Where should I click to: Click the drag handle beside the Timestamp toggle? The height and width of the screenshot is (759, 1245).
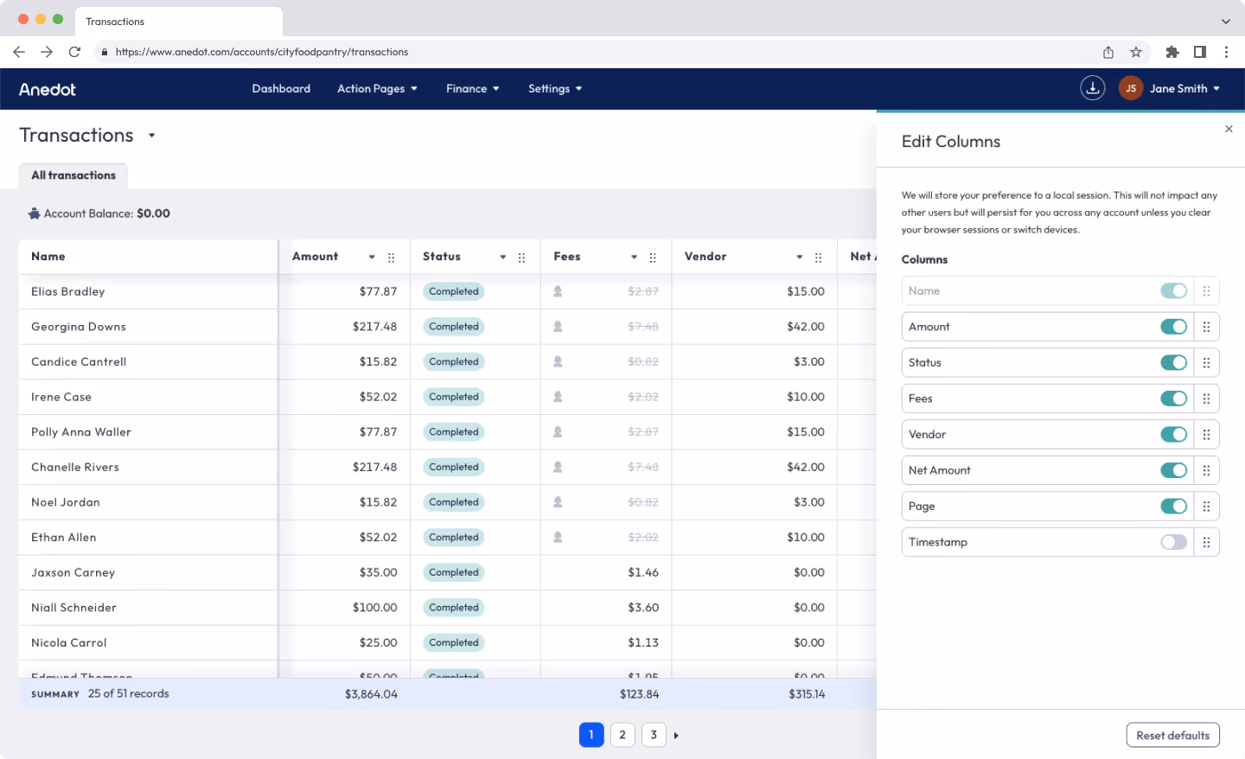[1206, 542]
